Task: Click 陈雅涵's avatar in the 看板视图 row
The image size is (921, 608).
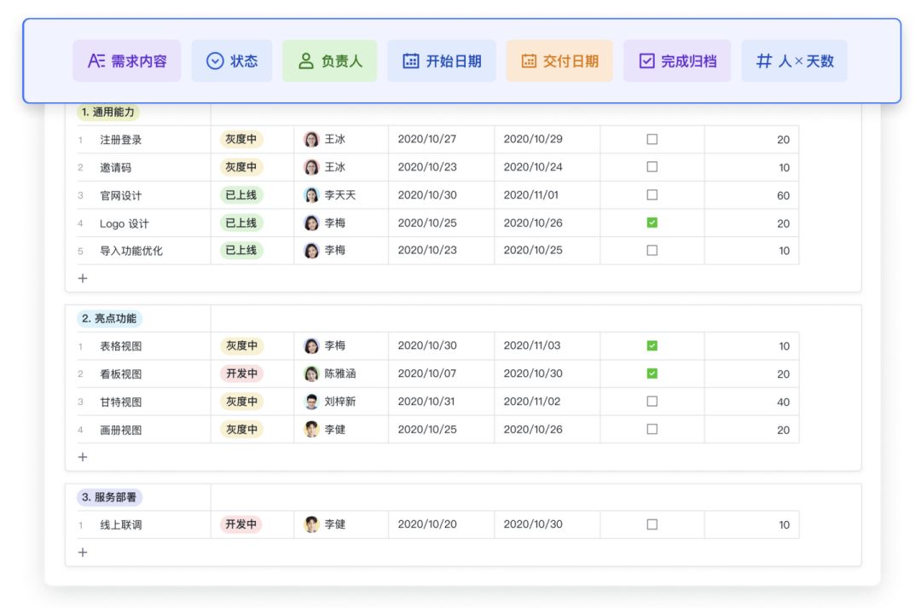Action: tap(311, 373)
